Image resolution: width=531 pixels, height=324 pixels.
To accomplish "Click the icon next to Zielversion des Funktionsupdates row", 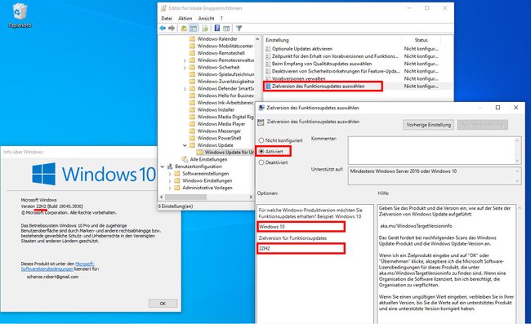I will point(268,87).
